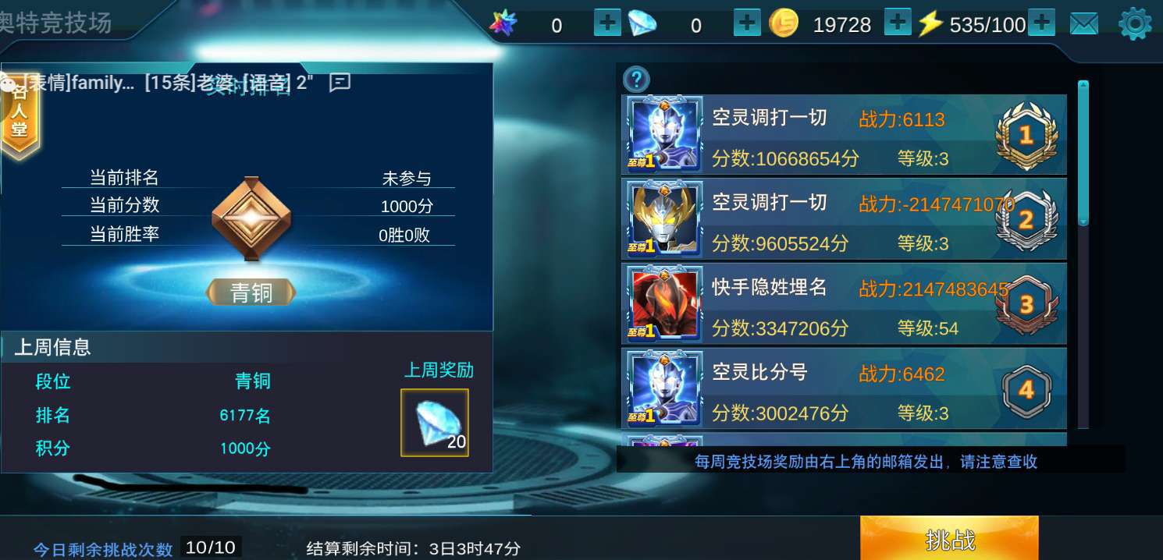Tap the gold coin currency icon
The width and height of the screenshot is (1163, 560).
tap(784, 24)
